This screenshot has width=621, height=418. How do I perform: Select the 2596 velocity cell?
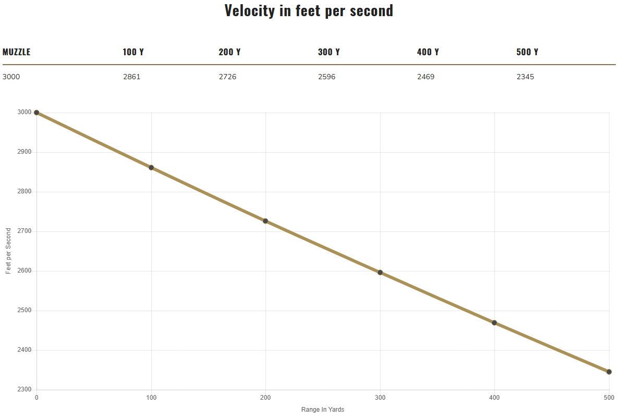(327, 77)
